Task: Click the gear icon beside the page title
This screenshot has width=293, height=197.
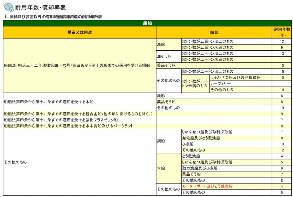Action: tap(8, 7)
